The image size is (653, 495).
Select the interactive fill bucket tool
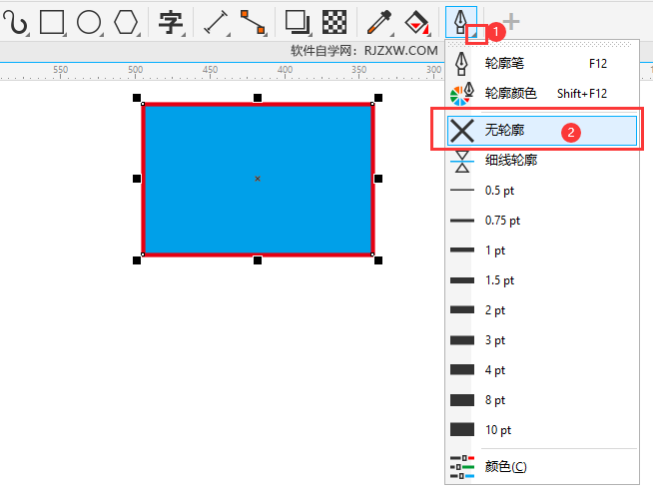[x=416, y=23]
